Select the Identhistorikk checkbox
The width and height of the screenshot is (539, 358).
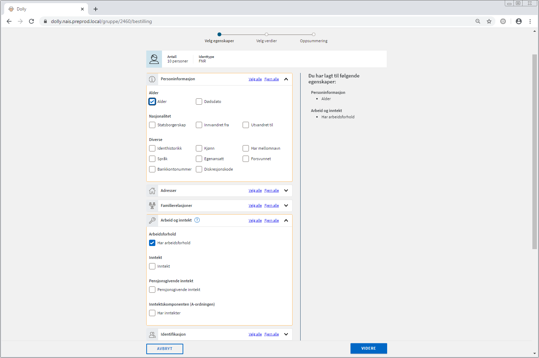pyautogui.click(x=152, y=148)
